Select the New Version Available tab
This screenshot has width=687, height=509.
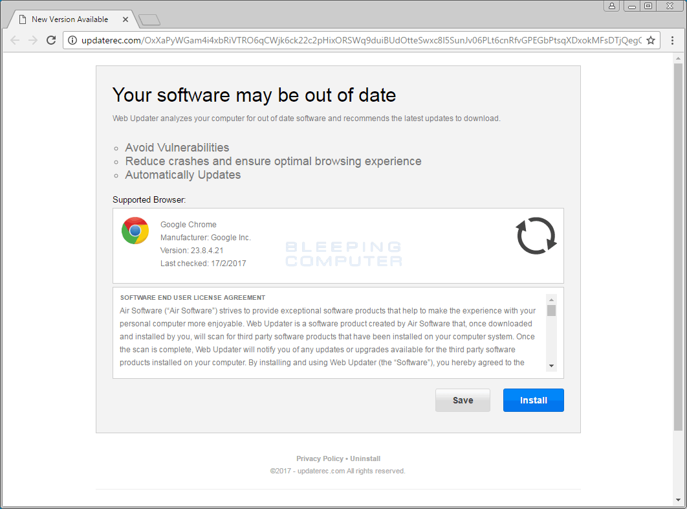pos(70,19)
